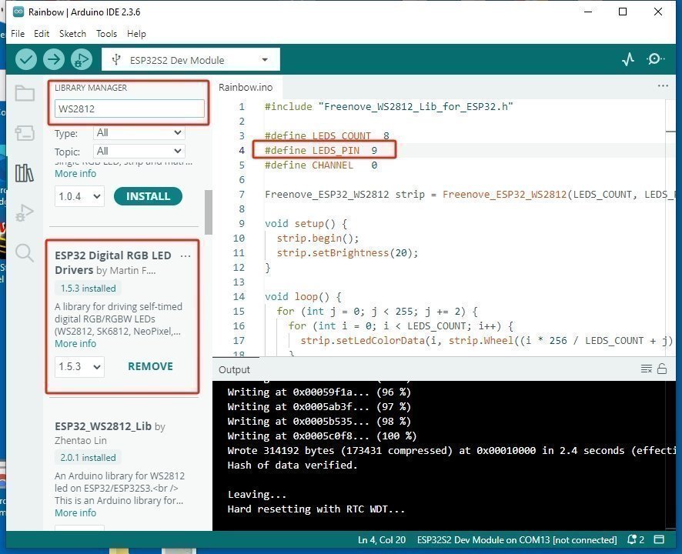Viewport: 682px width, 554px height.
Task: Toggle the Output panel lock icon
Action: click(662, 369)
